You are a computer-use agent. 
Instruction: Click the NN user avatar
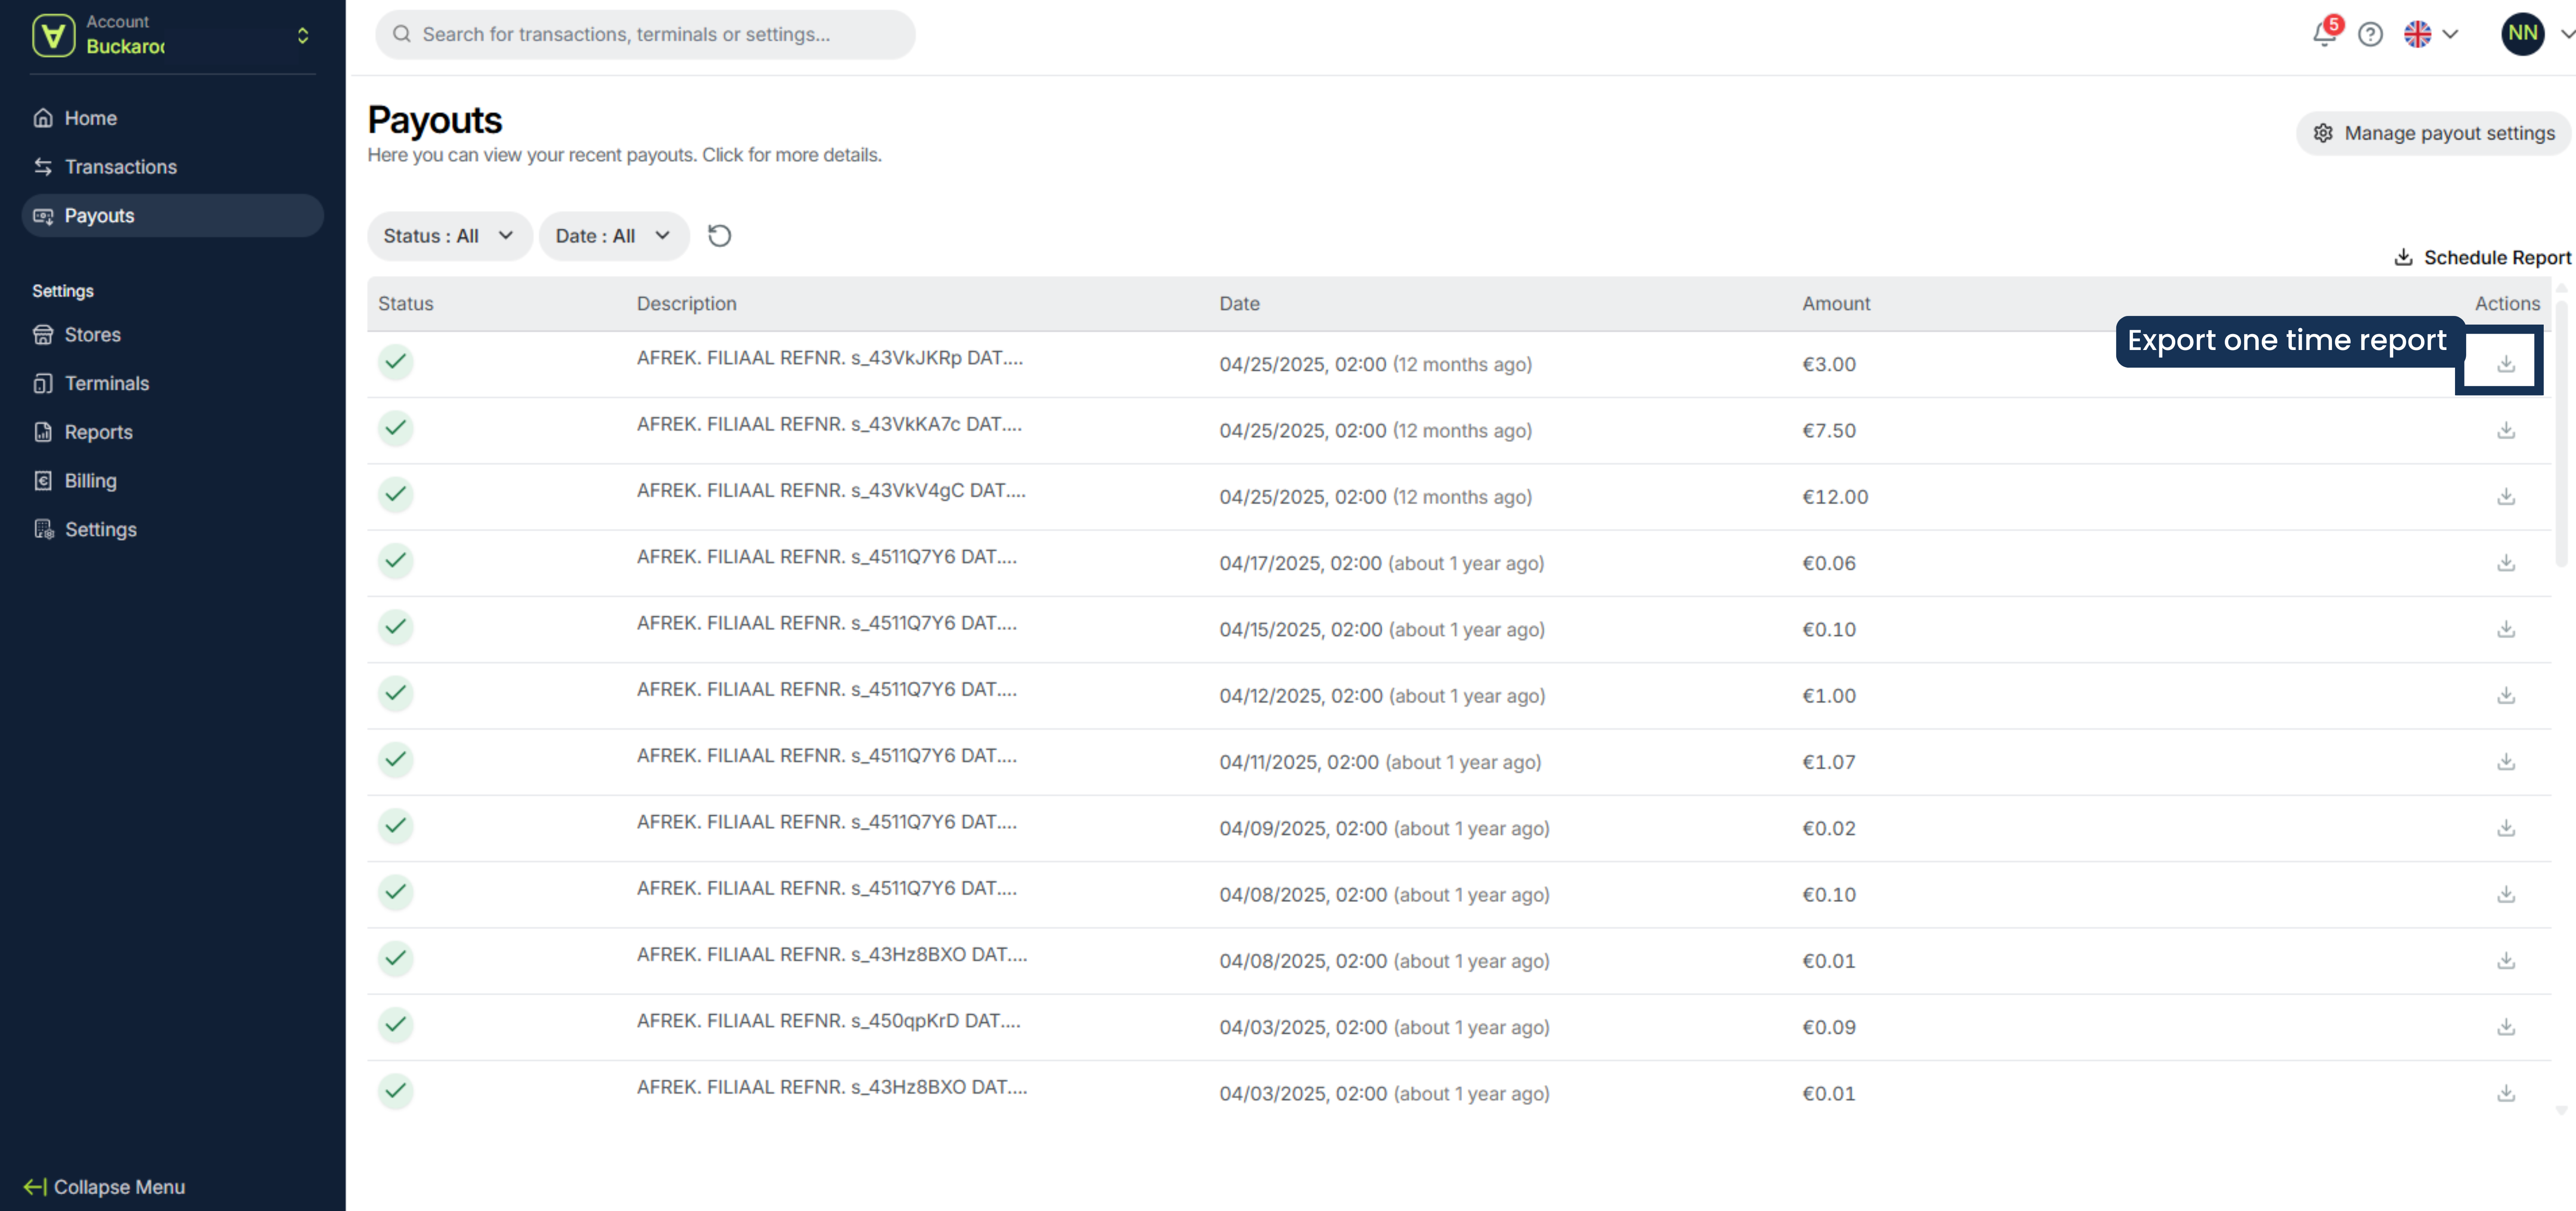2522,34
